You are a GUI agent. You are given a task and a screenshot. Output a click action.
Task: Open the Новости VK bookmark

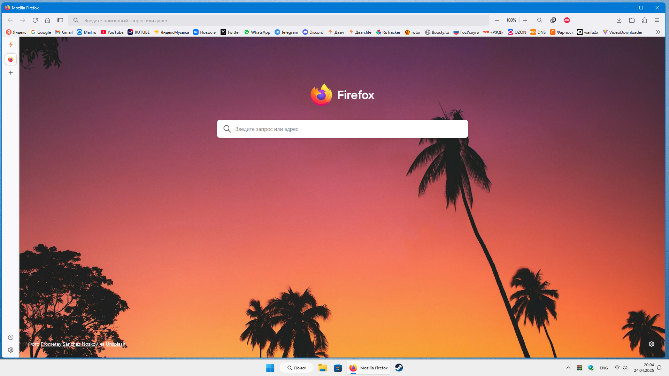205,32
